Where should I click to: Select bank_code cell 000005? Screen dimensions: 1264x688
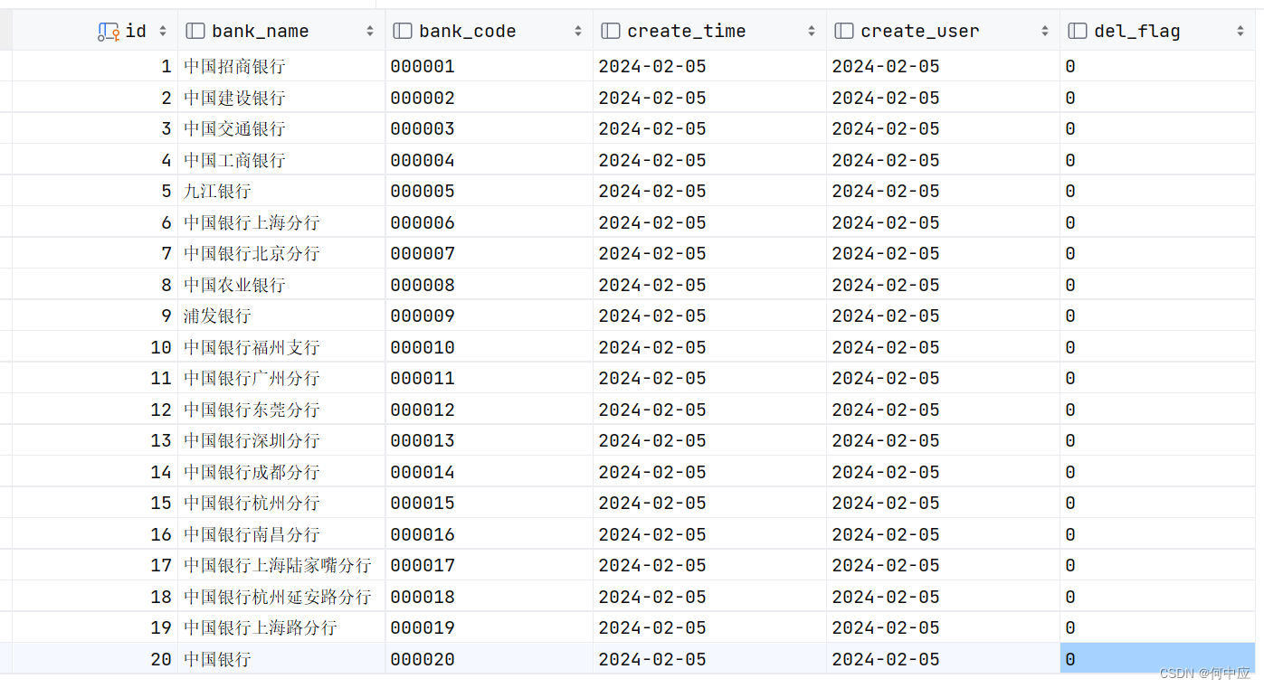click(x=489, y=191)
